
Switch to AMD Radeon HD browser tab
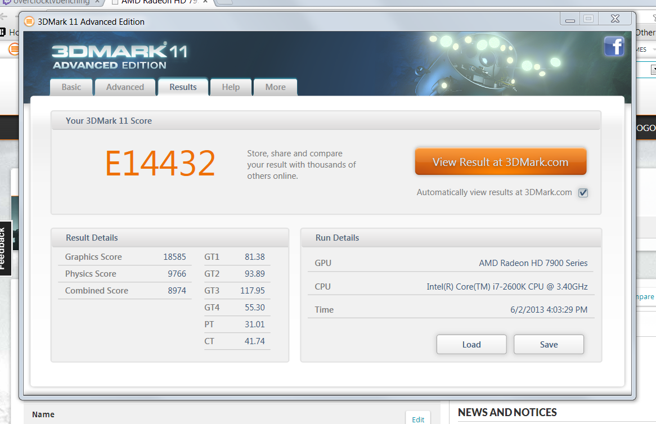click(159, 2)
